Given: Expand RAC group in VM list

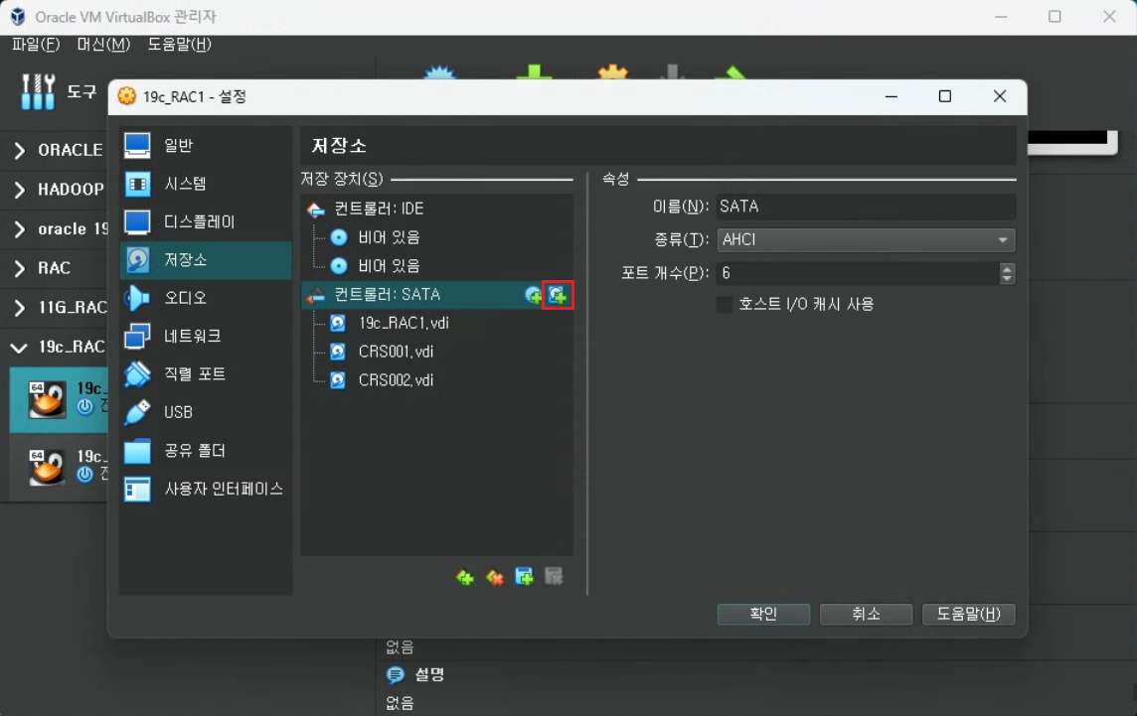Looking at the screenshot, I should pos(20,268).
